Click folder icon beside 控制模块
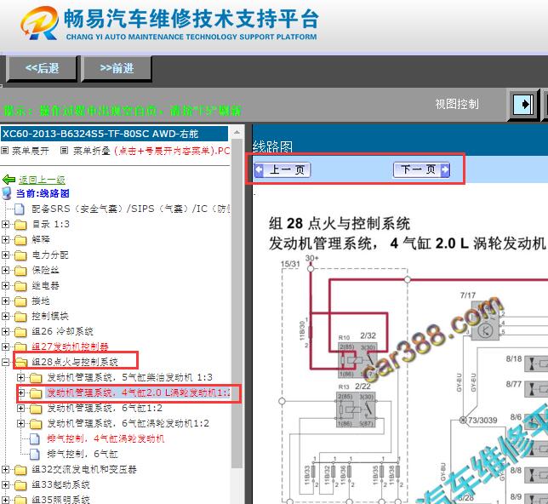Viewport: 548px width, 504px height. (20, 317)
